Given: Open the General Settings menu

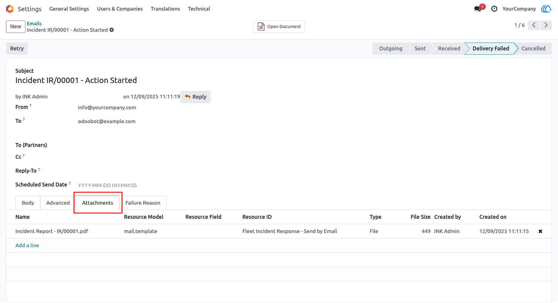Looking at the screenshot, I should click(69, 9).
